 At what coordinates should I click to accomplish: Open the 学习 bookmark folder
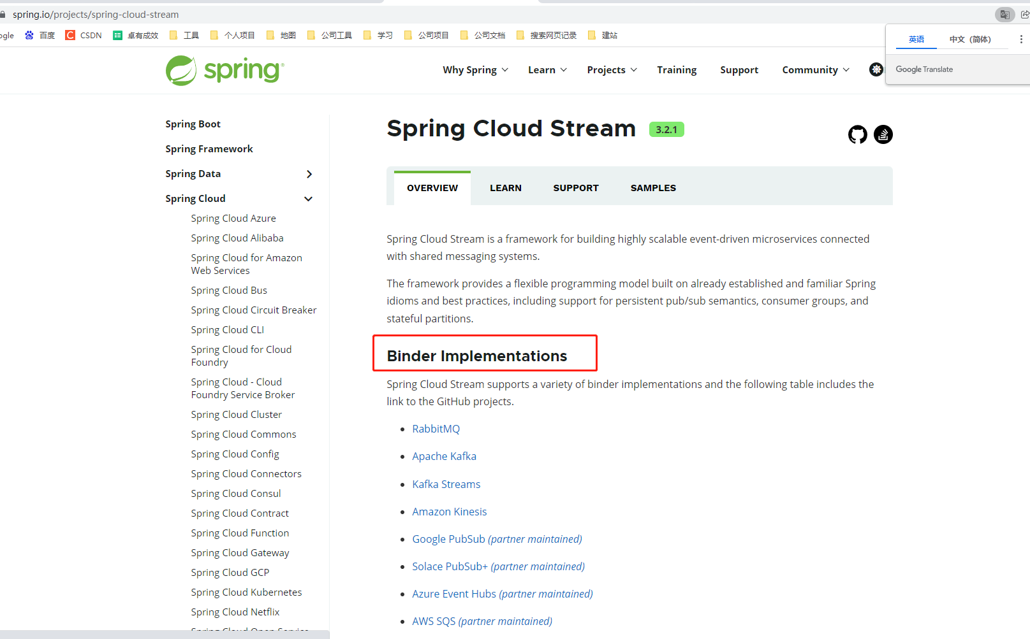click(378, 35)
